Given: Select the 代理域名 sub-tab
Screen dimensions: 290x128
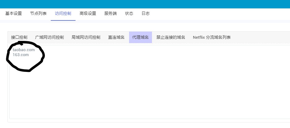Looking at the screenshot, I should pos(141,38).
